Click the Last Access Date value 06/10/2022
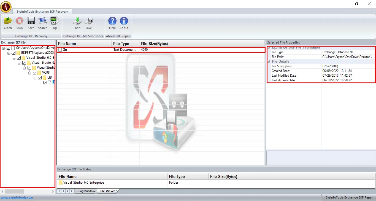The width and height of the screenshot is (376, 201). coord(337,80)
